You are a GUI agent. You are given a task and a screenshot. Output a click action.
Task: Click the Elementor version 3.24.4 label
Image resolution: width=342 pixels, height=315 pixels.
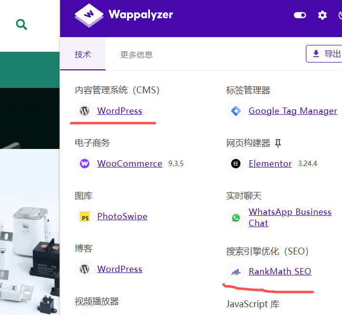307,164
